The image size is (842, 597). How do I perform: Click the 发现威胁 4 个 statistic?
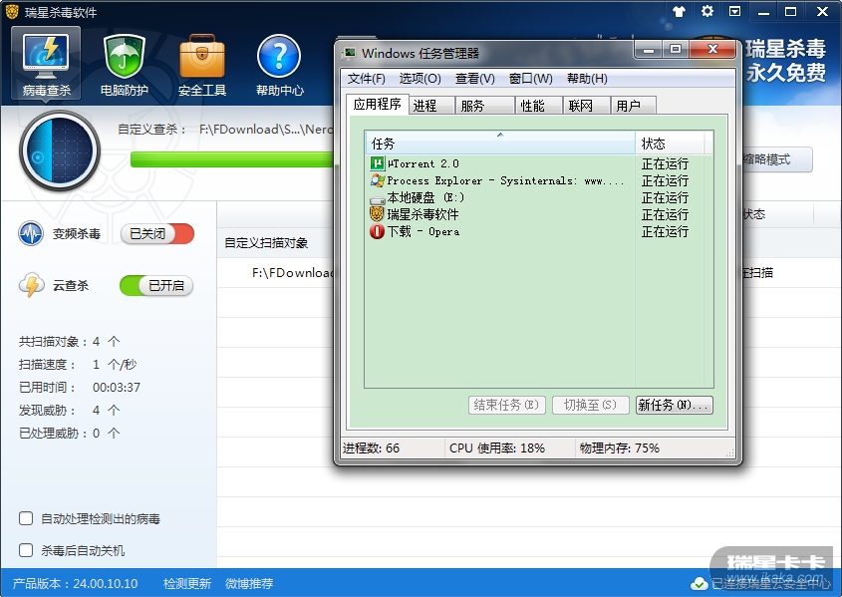click(x=70, y=411)
